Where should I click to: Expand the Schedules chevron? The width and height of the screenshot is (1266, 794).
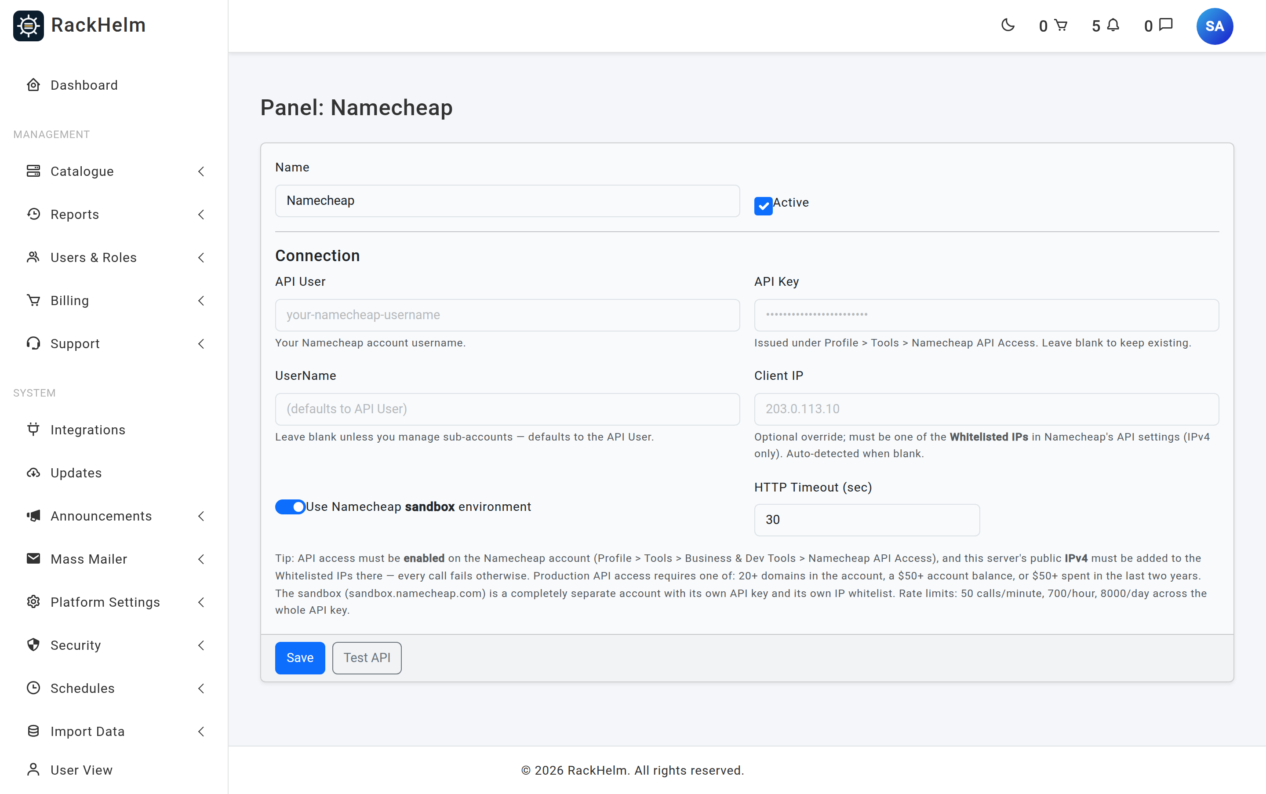click(x=201, y=688)
